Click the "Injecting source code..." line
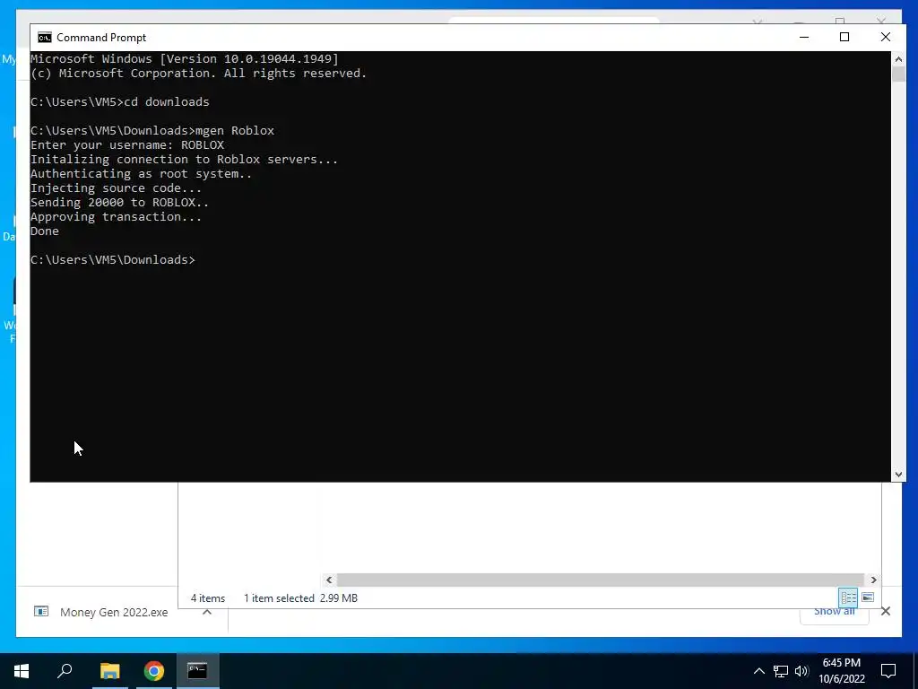Screen dimensions: 918x689 [x=116, y=188]
